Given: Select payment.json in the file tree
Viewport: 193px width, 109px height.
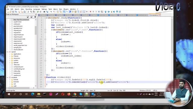Looking at the screenshot, I should tap(18, 26).
